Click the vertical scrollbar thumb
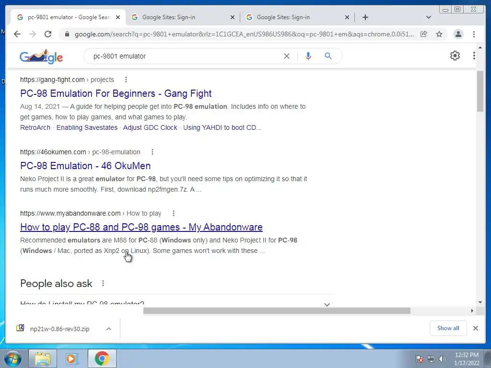 pyautogui.click(x=480, y=92)
